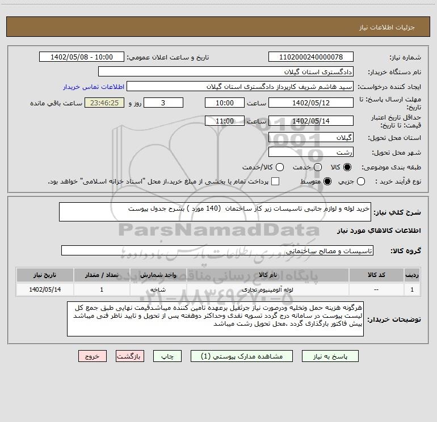Viewport: 437px width, 422px height.
Task: Click the گروه کالا field تاسیسات و مصالح ساختمانی
Action: pos(217,250)
